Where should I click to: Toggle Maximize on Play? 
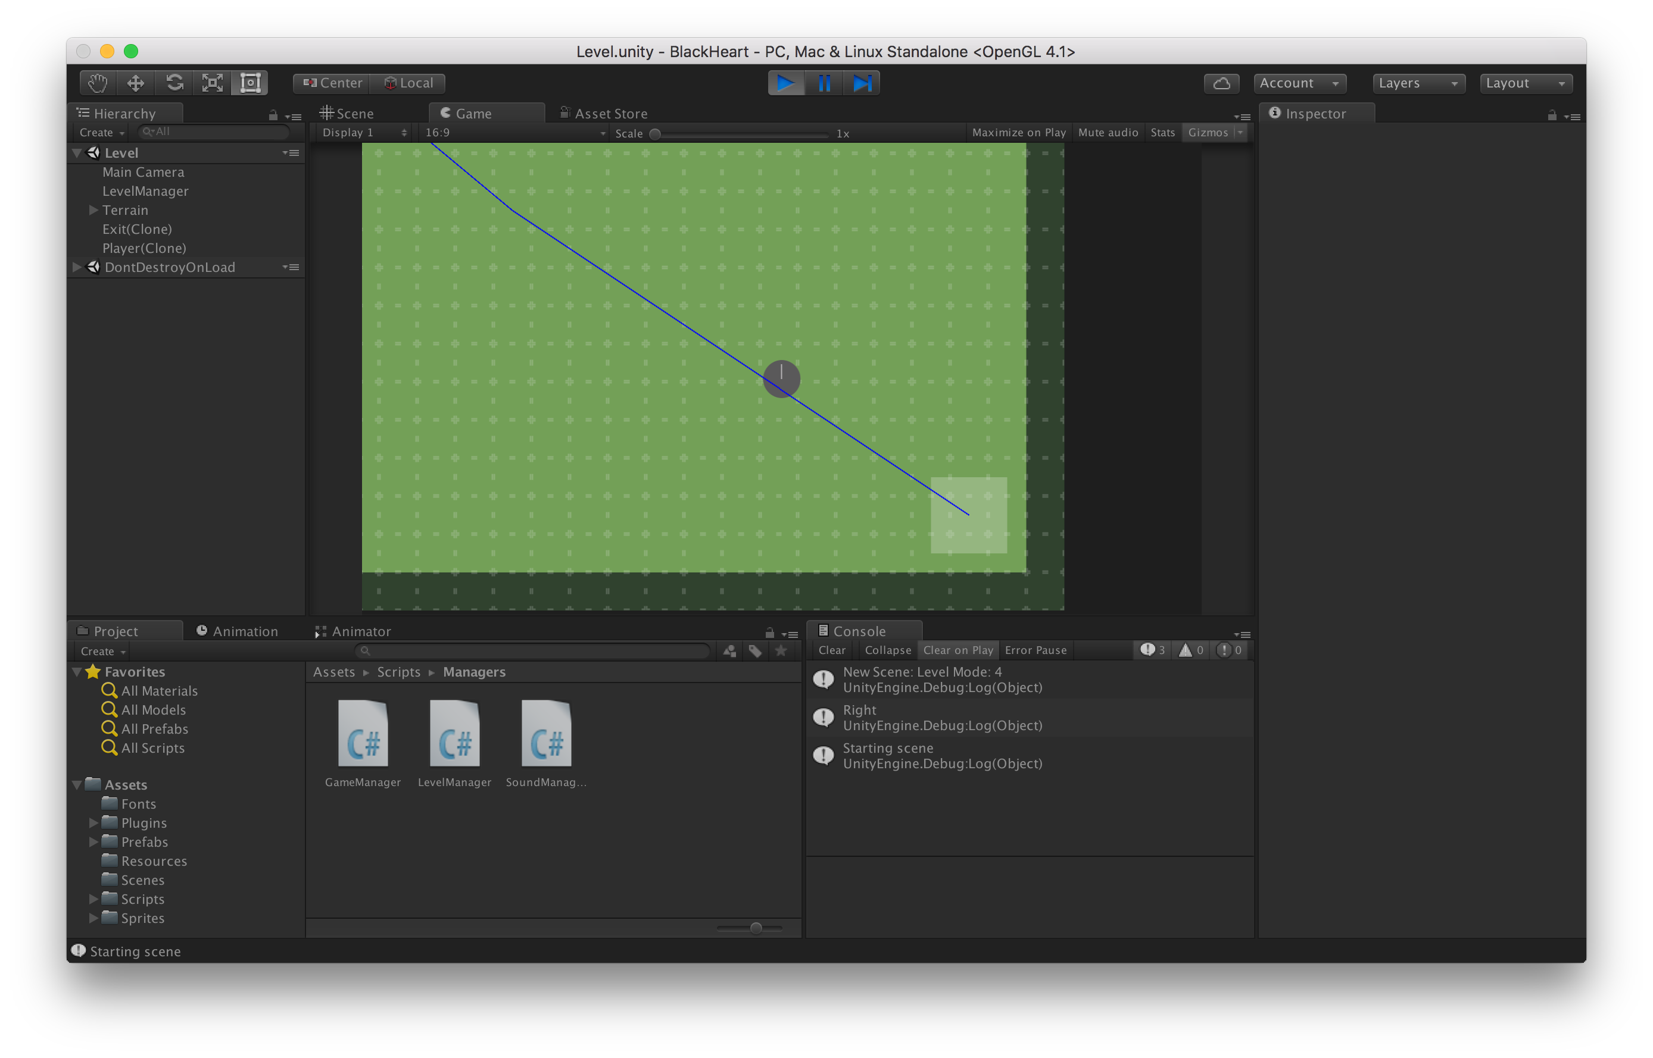(x=1018, y=133)
